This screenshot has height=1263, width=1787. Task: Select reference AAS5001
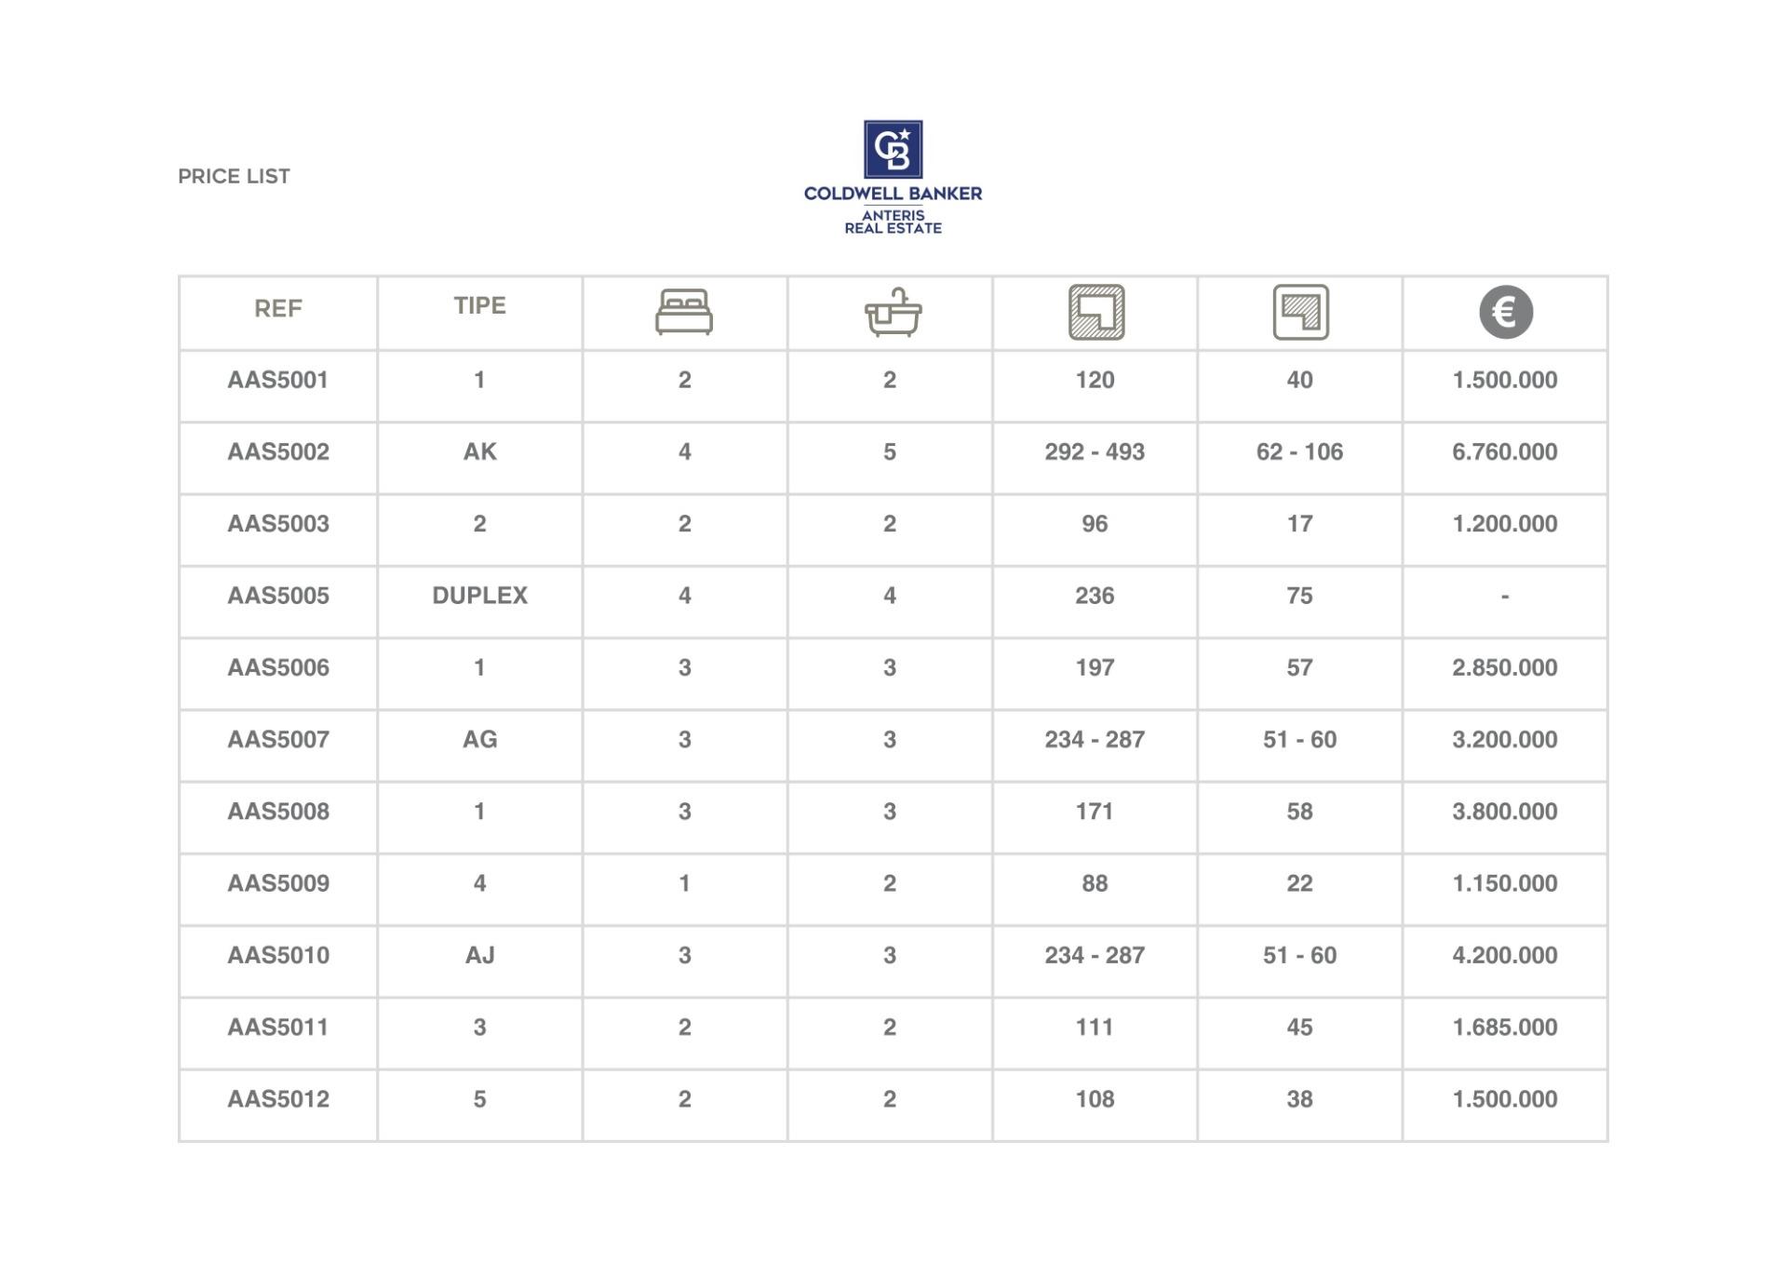[x=277, y=380]
